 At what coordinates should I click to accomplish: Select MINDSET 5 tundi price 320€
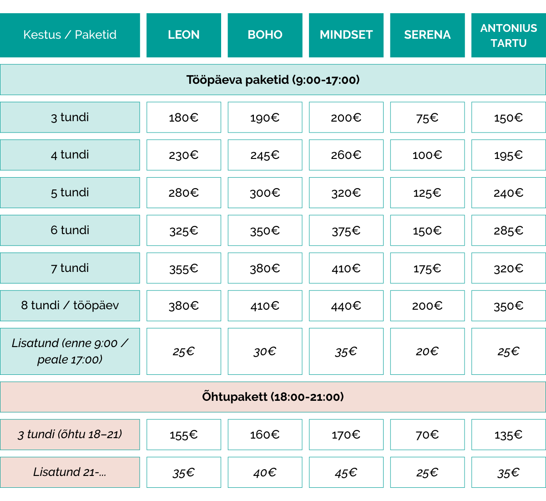(x=346, y=193)
